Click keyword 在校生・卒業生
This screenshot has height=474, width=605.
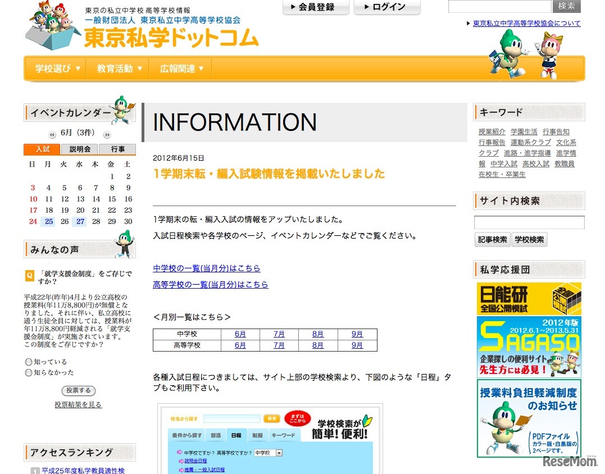coord(502,174)
